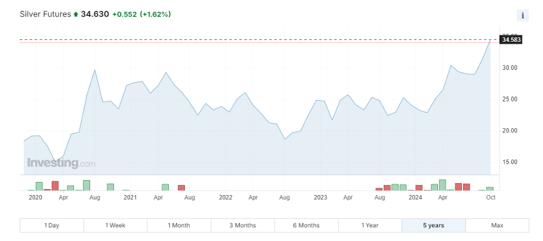Switch chart to 6 Months
The image size is (543, 241).
(x=306, y=225)
